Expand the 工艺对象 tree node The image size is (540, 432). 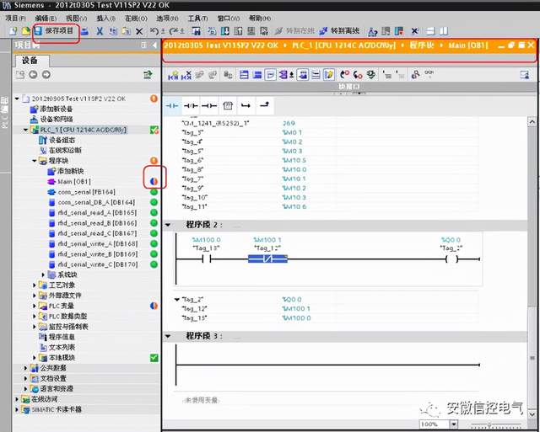pos(35,285)
